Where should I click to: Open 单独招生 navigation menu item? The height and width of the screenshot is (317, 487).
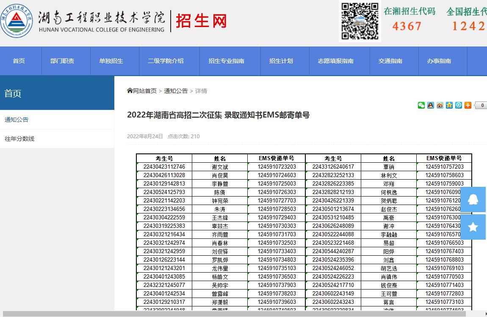coord(111,61)
